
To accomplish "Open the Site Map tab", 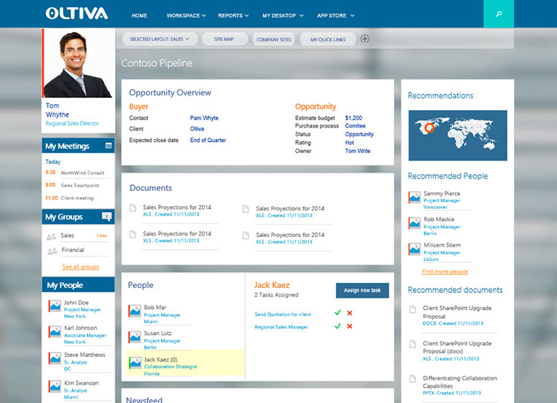I will tap(225, 39).
